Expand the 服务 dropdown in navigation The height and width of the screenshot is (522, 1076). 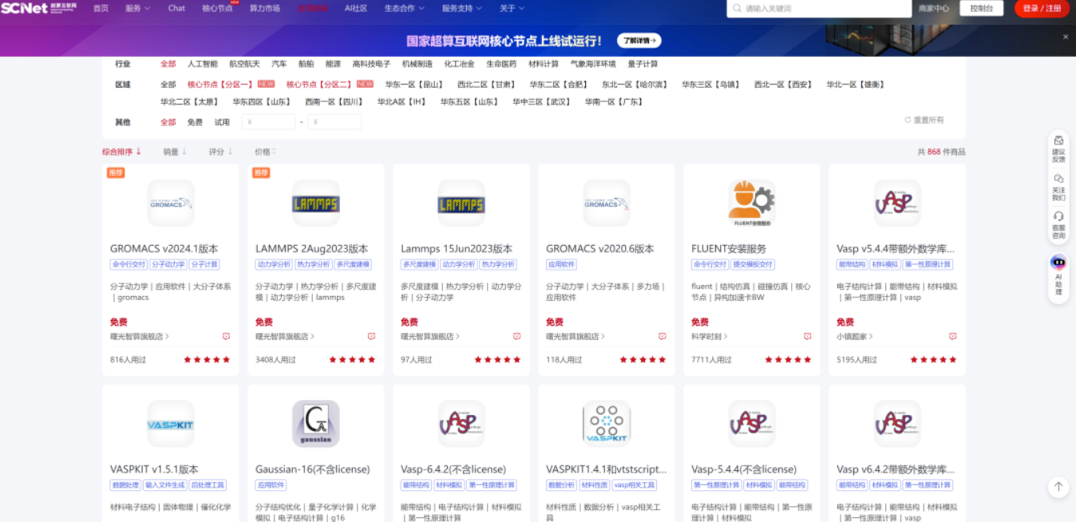[x=137, y=8]
